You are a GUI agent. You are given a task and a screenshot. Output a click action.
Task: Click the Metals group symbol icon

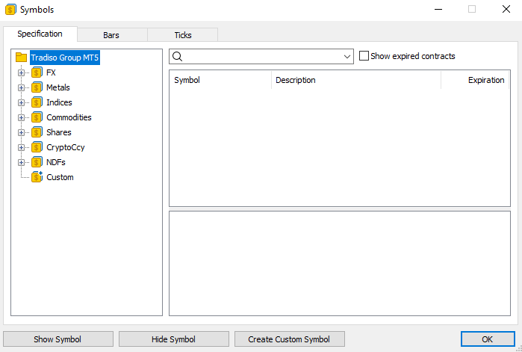point(37,87)
